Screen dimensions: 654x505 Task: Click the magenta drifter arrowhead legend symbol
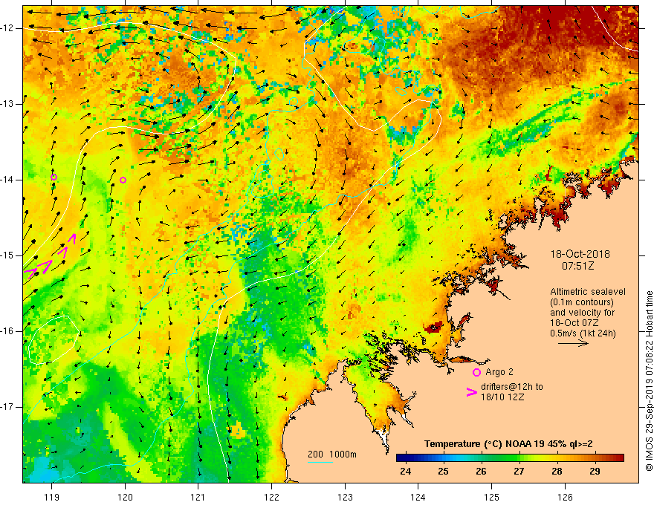472,391
